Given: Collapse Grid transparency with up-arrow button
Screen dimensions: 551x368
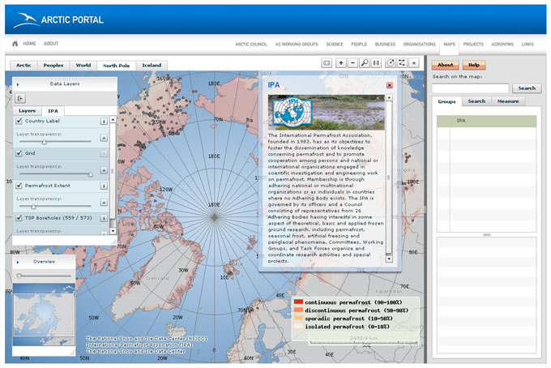Looking at the screenshot, I should pos(104,170).
